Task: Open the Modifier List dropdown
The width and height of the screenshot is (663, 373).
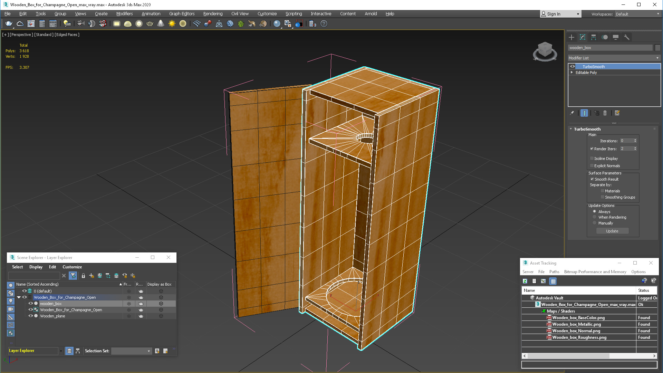Action: click(614, 58)
